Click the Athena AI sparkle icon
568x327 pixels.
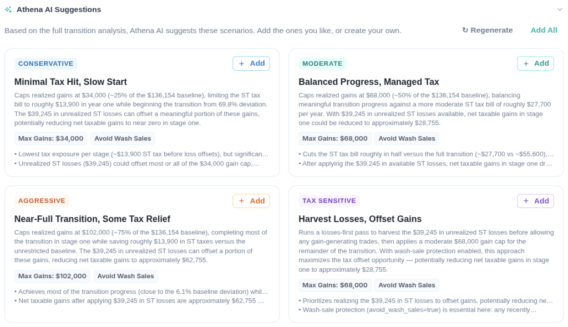coord(8,9)
